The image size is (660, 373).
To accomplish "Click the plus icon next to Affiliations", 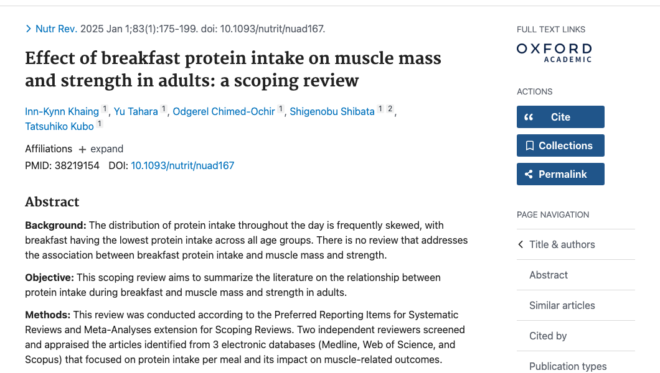I will coord(83,149).
